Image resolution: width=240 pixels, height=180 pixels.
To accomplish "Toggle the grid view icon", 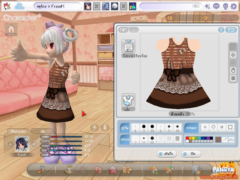I will coord(233,78).
